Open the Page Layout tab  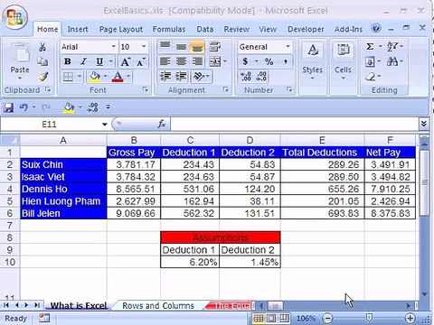[121, 29]
